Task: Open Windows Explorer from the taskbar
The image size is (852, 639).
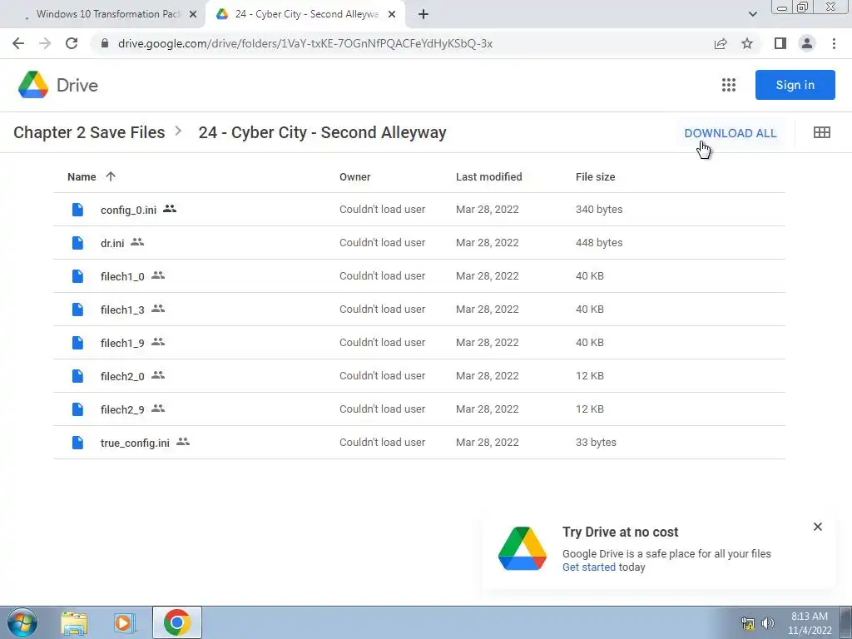Action: [x=74, y=623]
